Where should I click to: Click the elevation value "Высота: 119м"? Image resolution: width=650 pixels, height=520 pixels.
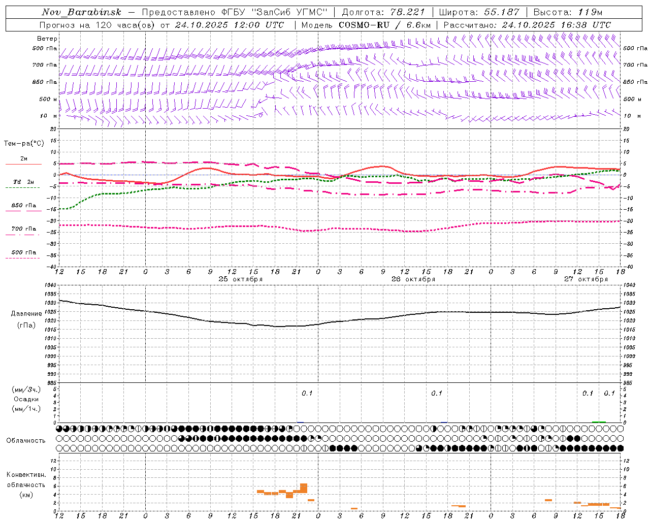click(x=568, y=12)
